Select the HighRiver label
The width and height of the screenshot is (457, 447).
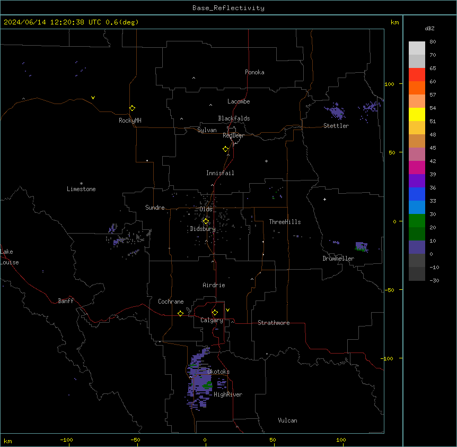tap(227, 394)
